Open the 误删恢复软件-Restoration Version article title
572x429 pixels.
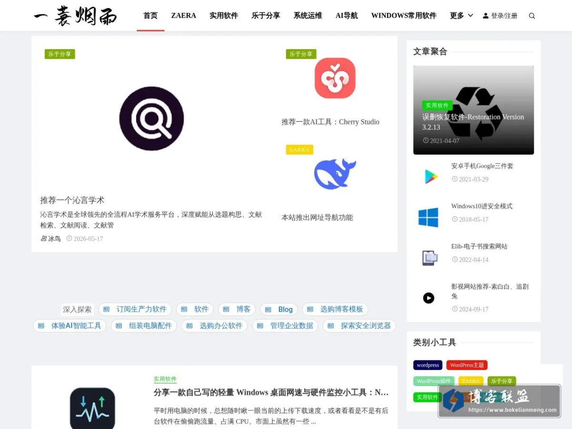coord(473,122)
